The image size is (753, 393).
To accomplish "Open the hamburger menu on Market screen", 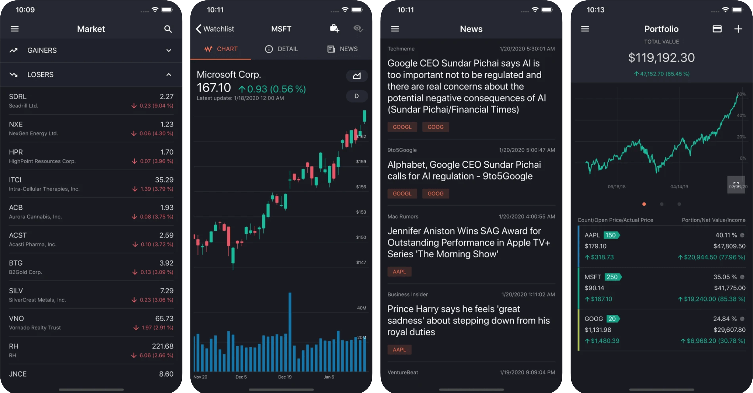I will click(15, 28).
